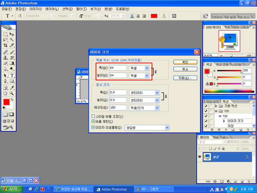Viewport: 257px width, 193px height.
Task: Open the 필터(T) menu
Action: (x=82, y=9)
